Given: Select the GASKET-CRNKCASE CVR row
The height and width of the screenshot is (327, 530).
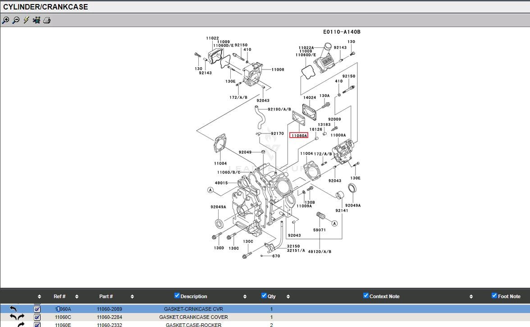Looking at the screenshot, I should pyautogui.click(x=193, y=309).
